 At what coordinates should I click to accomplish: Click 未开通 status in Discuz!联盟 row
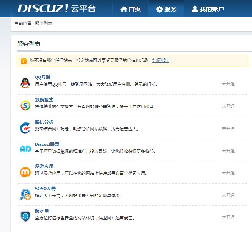(x=228, y=151)
